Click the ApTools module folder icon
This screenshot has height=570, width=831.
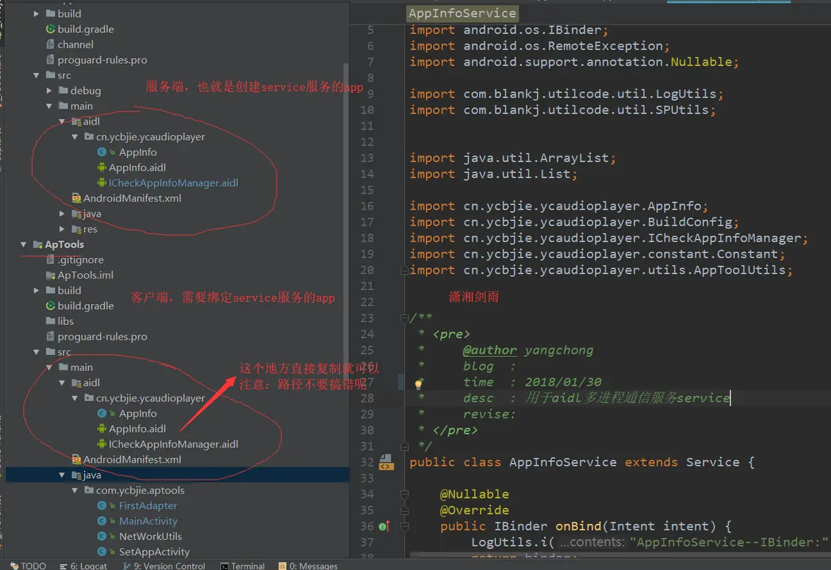tap(38, 244)
